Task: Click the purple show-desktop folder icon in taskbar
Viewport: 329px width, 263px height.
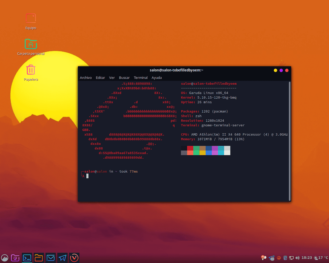Action: [15, 258]
